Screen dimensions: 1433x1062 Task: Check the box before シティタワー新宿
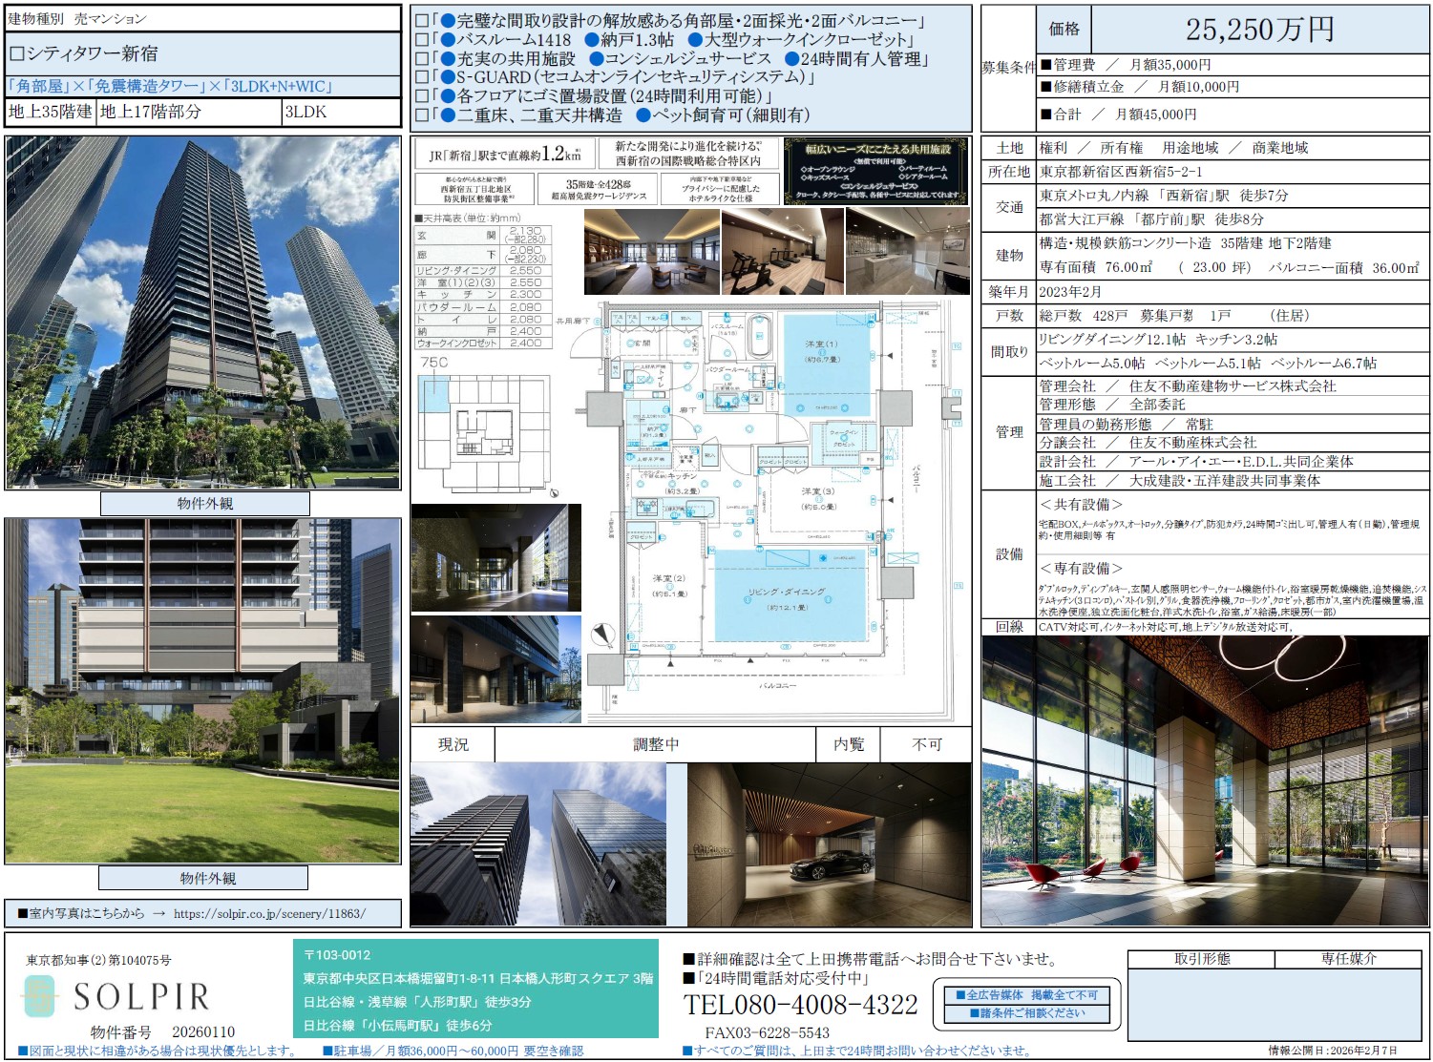coord(16,54)
